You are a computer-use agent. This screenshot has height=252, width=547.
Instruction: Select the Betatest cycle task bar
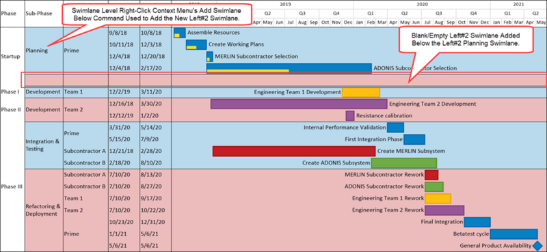[x=513, y=234]
